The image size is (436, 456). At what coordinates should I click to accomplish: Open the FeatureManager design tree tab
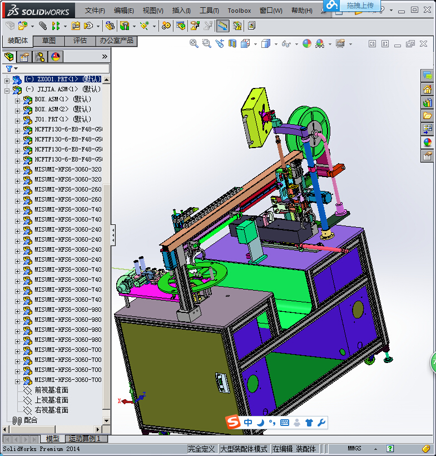click(9, 56)
